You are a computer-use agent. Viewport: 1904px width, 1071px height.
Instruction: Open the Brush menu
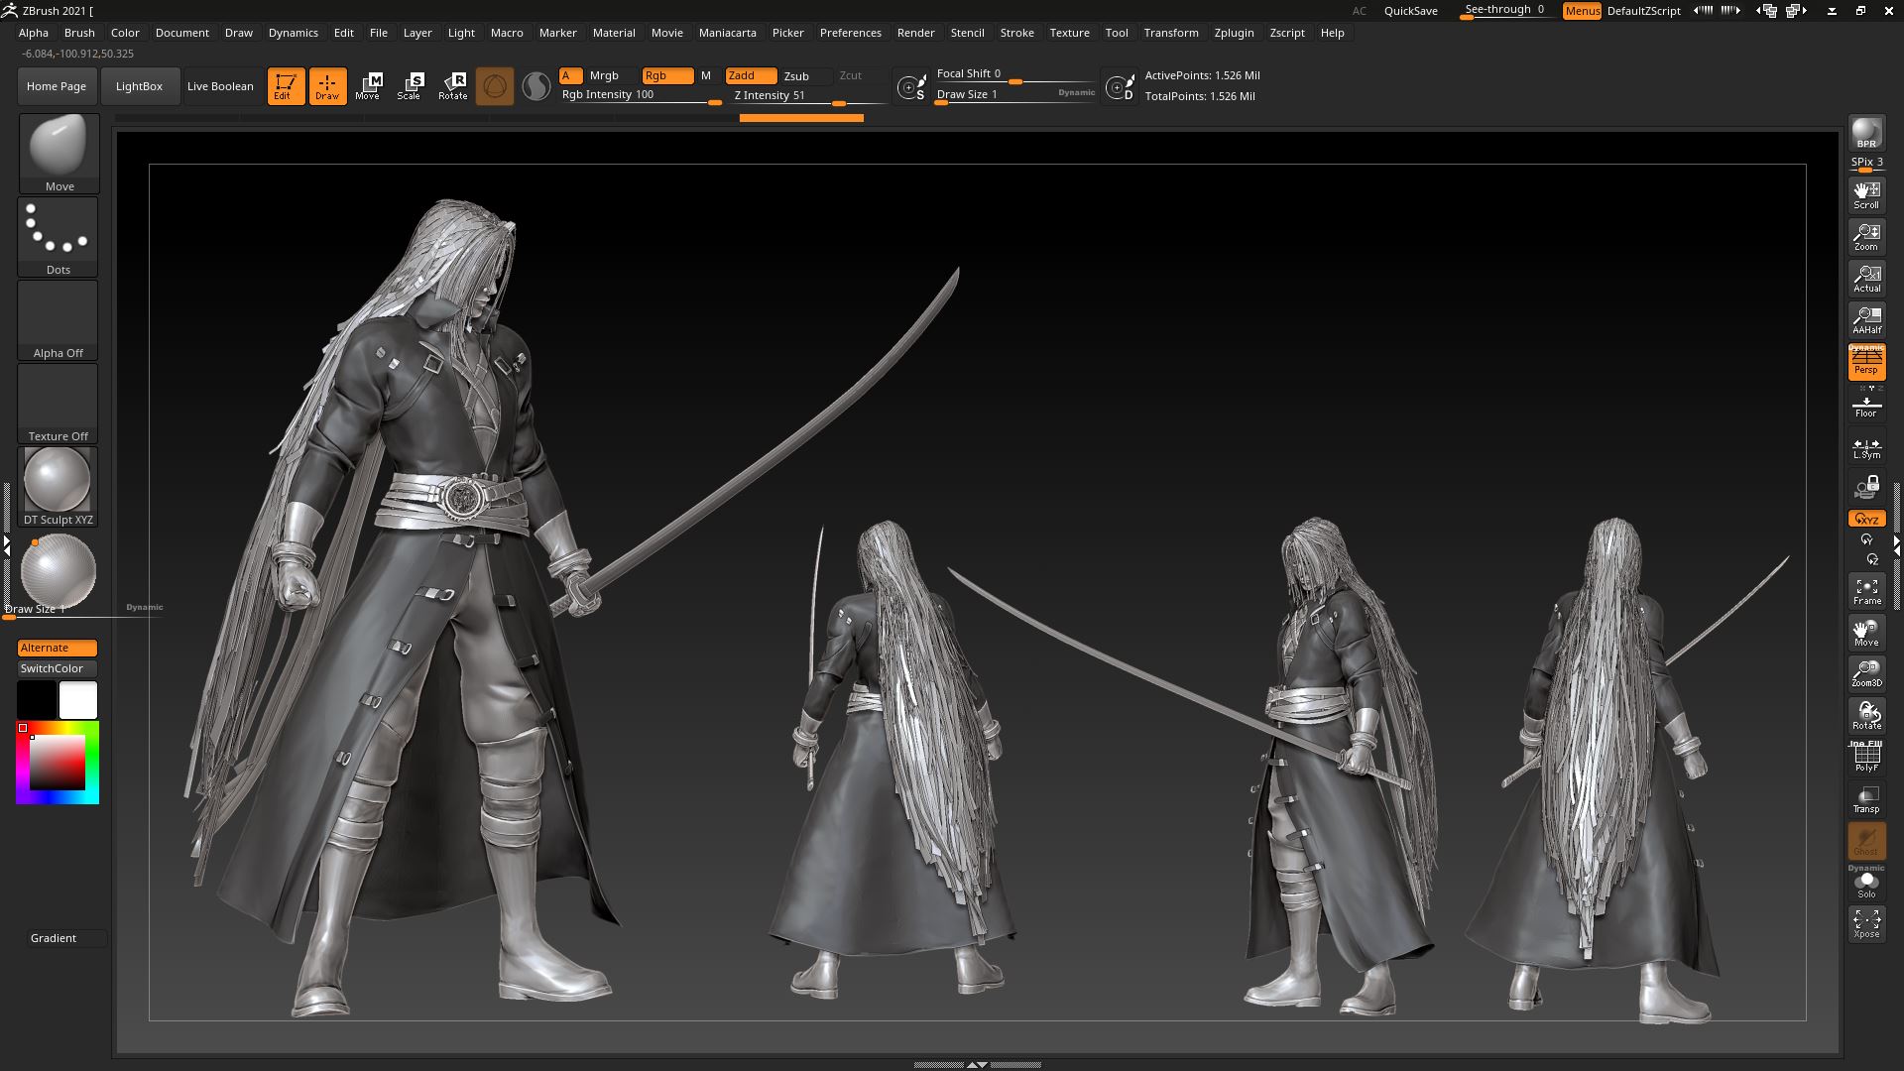pos(79,33)
